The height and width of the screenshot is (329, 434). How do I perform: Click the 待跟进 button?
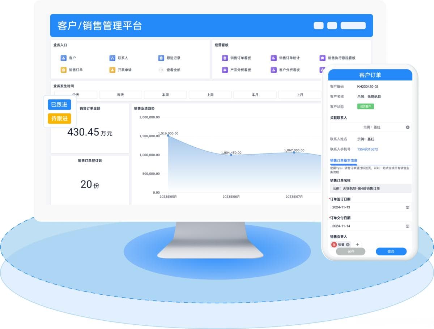[59, 118]
